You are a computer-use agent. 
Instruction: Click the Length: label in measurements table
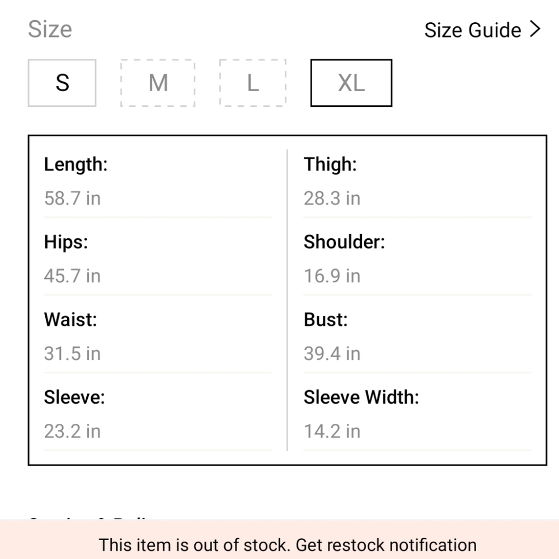tap(76, 165)
